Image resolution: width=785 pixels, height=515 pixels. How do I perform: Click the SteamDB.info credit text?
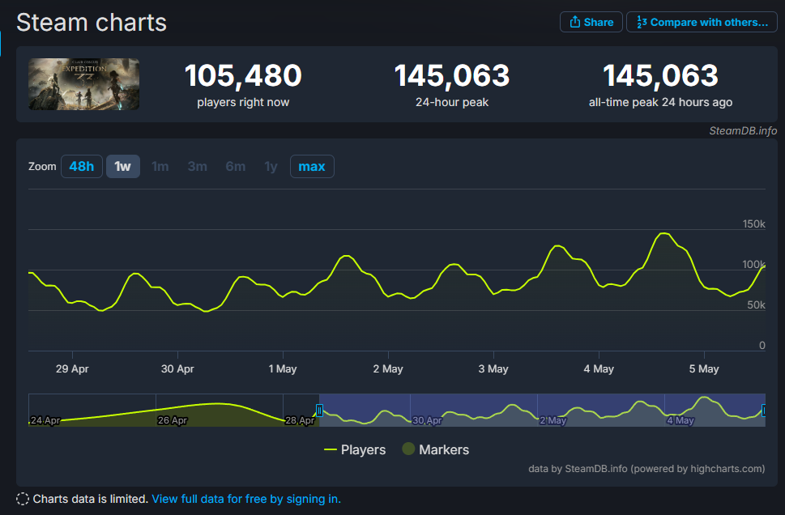coord(743,130)
